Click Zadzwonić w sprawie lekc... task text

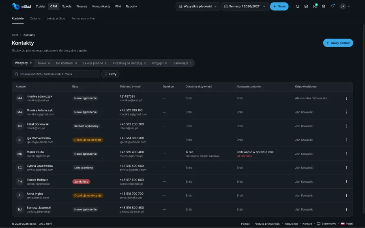tap(256, 152)
